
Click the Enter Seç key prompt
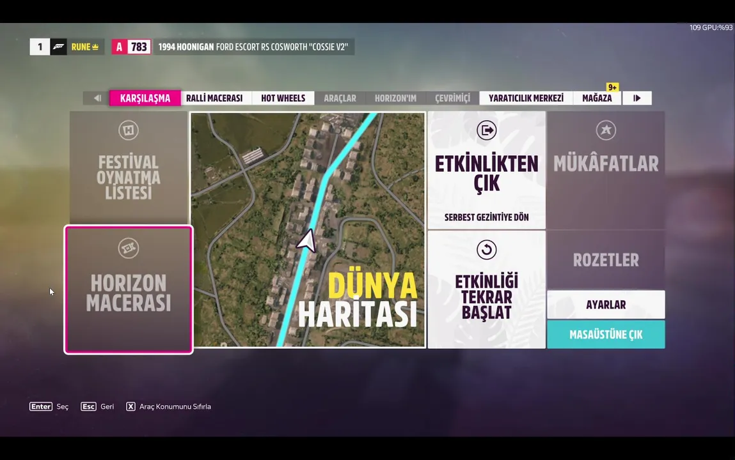point(49,407)
